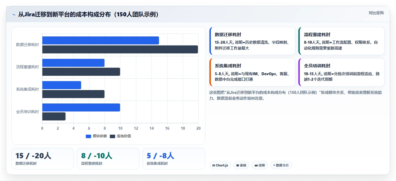
Task: Click the 系统集成耗时 axis label in chart
Action: (27, 89)
